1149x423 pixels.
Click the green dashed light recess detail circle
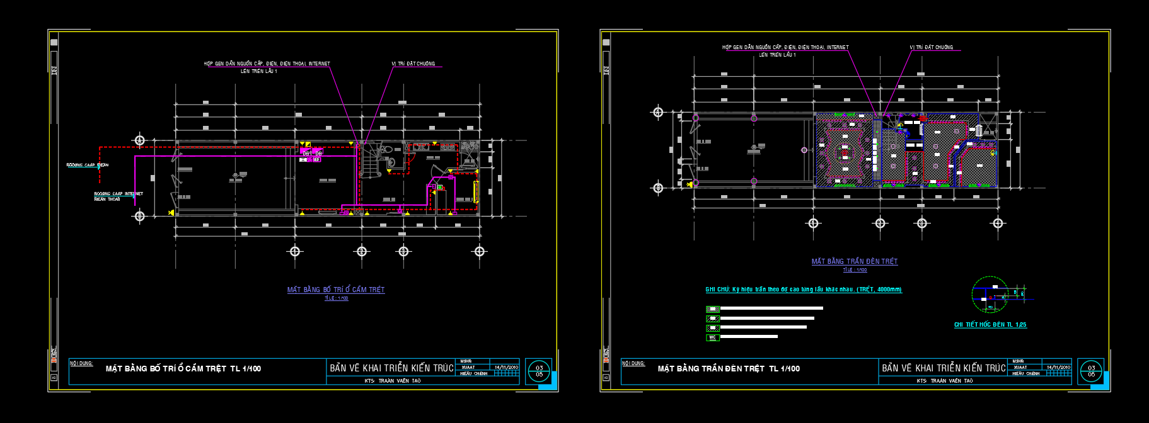[990, 294]
